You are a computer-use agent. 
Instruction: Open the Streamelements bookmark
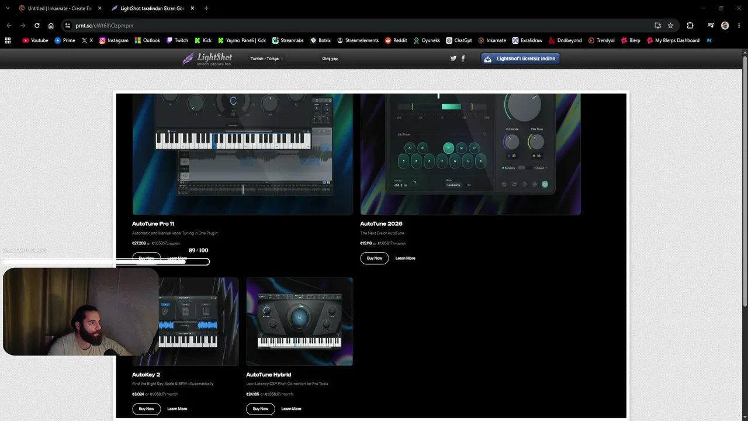pos(358,40)
